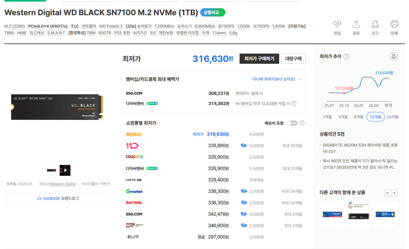Click the help icon beside 배송비 포함 toggle
This screenshot has width=409, height=249.
tap(302, 123)
